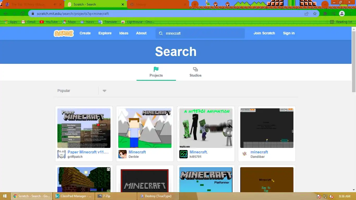Image resolution: width=356 pixels, height=200 pixels.
Task: Open the Gmail bookmark
Action: tap(28, 22)
